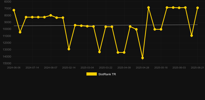205x100 pixels.
Task: Select the data point at 2024-06-06
Action: [14, 10]
